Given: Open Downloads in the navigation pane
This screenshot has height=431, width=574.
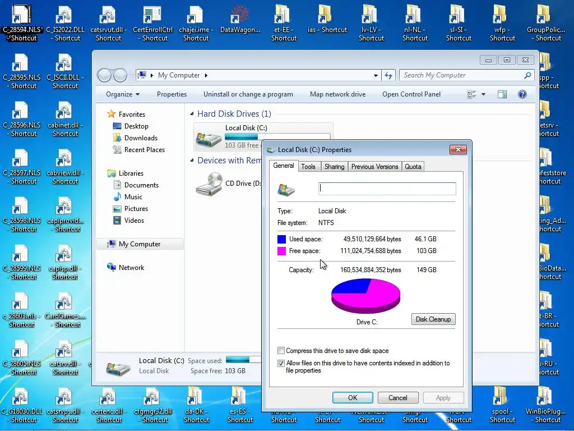Looking at the screenshot, I should click(x=135, y=138).
